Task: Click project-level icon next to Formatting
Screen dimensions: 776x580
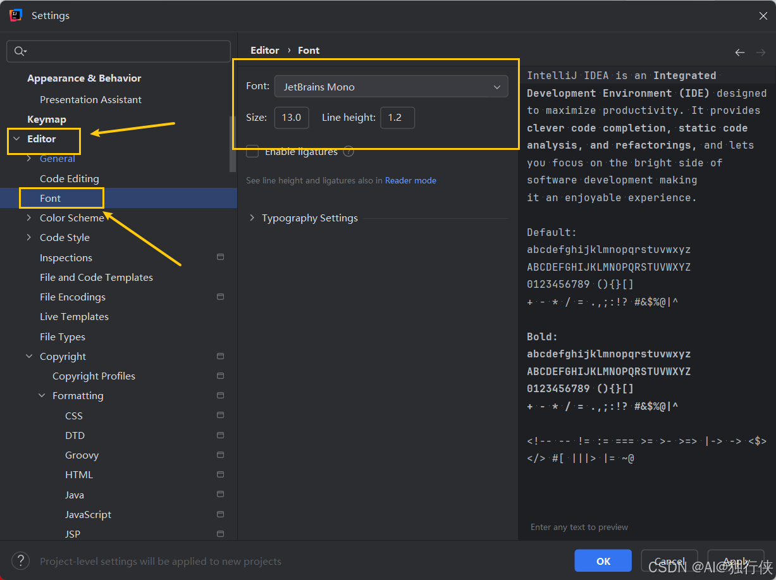Action: click(221, 395)
